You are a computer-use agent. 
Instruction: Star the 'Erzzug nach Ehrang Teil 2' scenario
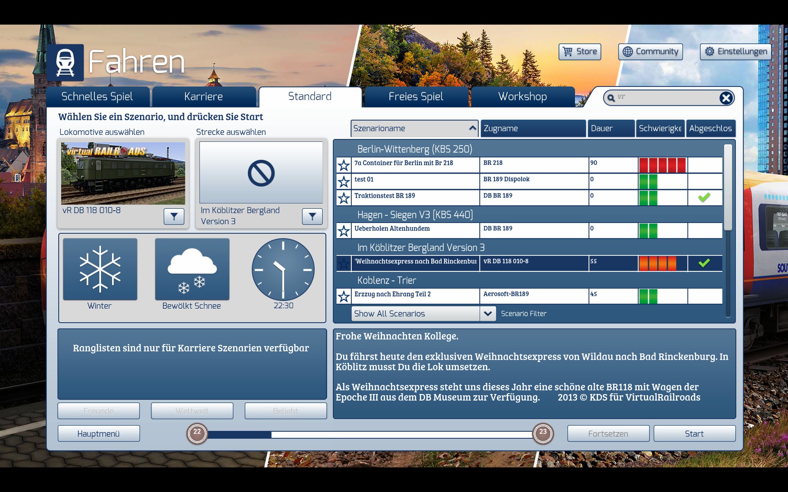point(344,296)
